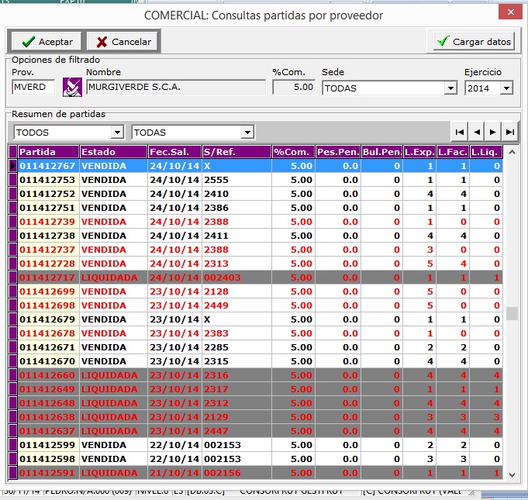The height and width of the screenshot is (500, 528).
Task: Click the Estado column header
Action: click(112, 151)
